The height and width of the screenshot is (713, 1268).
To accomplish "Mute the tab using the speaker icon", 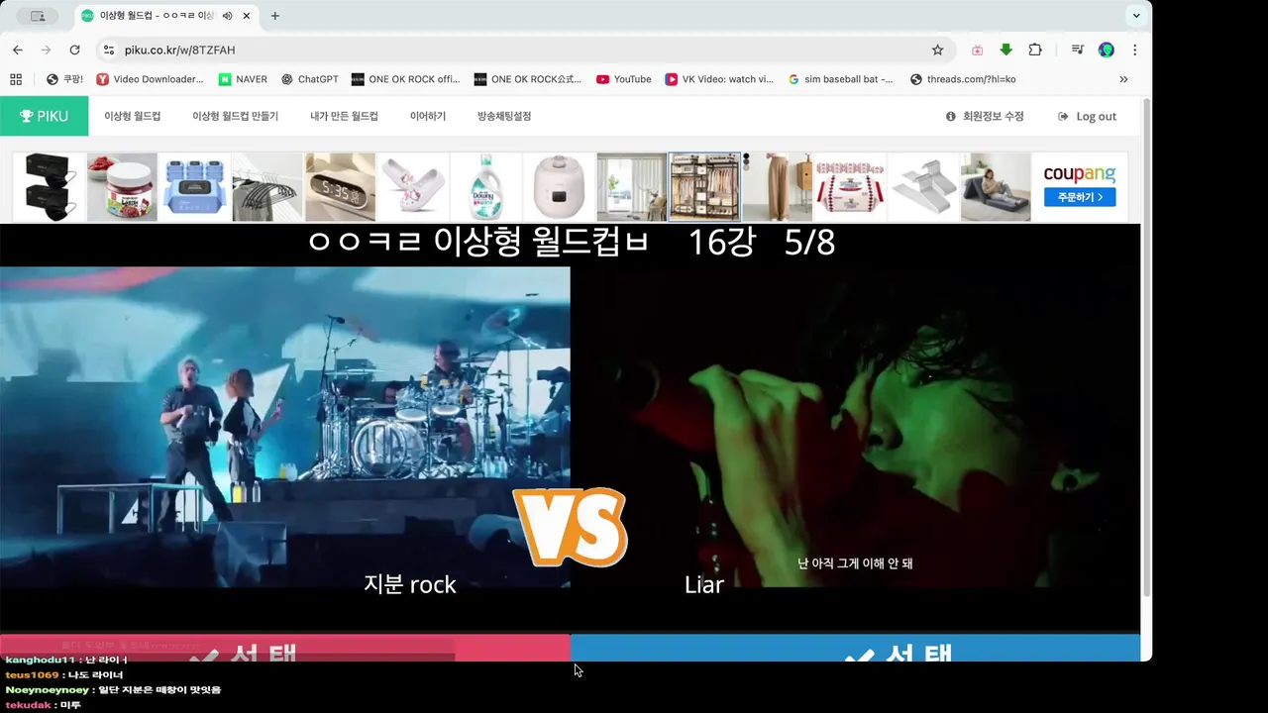I will 228,16.
